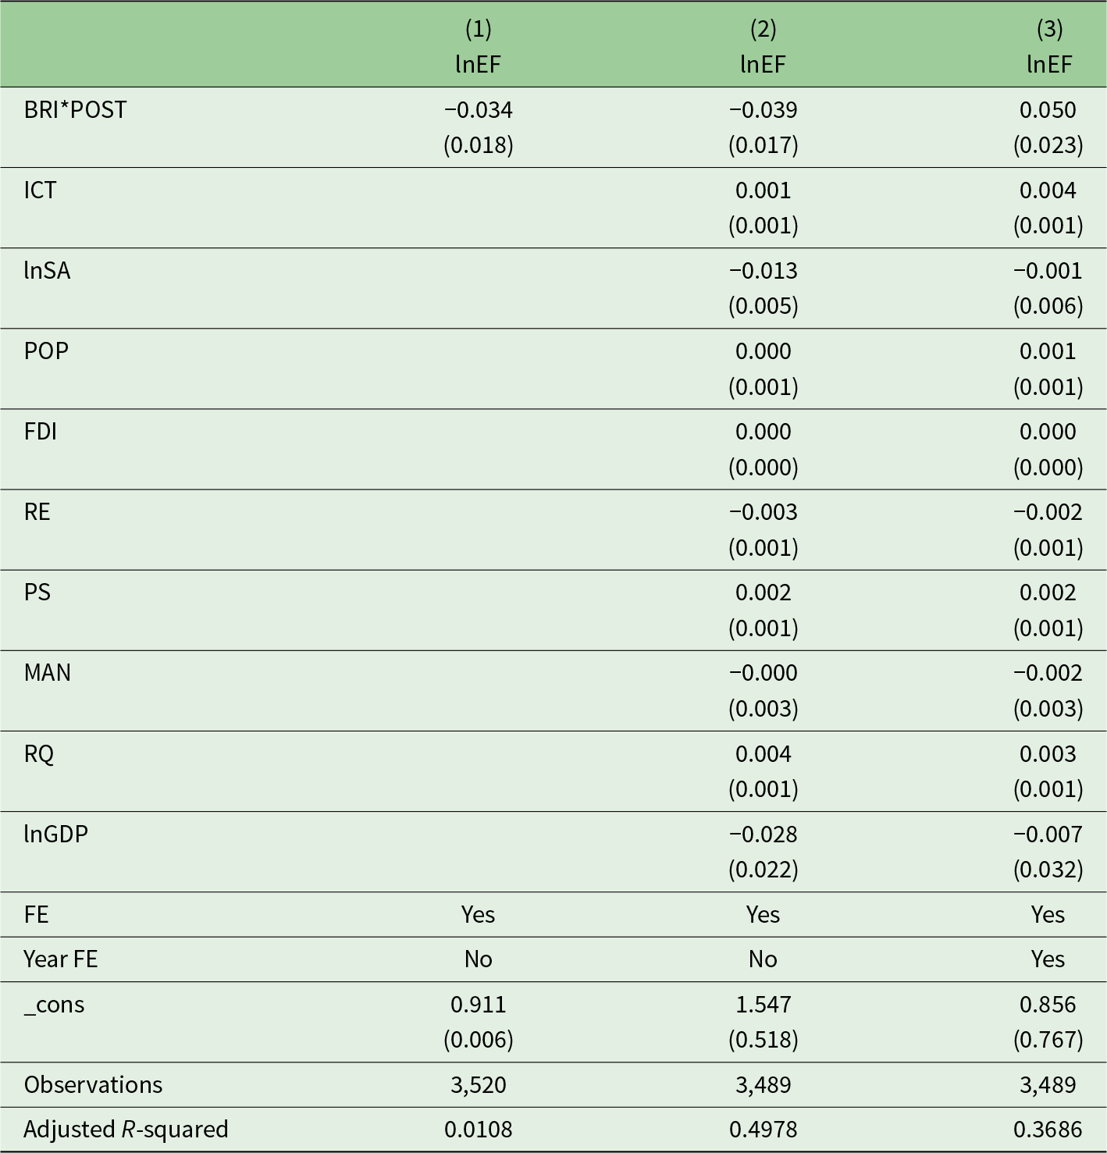This screenshot has height=1153, width=1107.
Task: Click the lnSA variable label
Action: click(47, 271)
